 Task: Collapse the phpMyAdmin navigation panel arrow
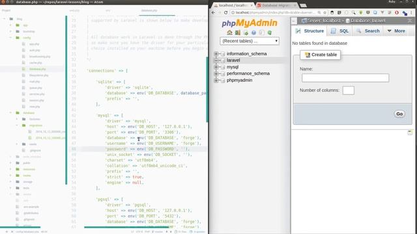294,21
